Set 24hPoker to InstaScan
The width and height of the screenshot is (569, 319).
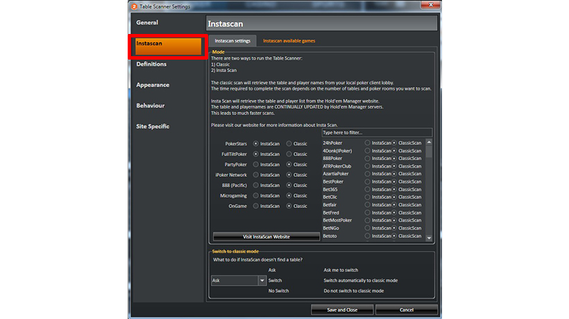tap(368, 143)
